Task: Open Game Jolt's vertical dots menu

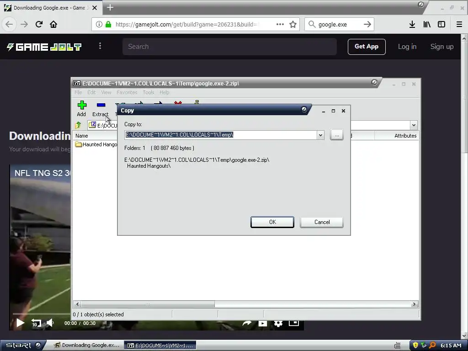Action: 100,46
